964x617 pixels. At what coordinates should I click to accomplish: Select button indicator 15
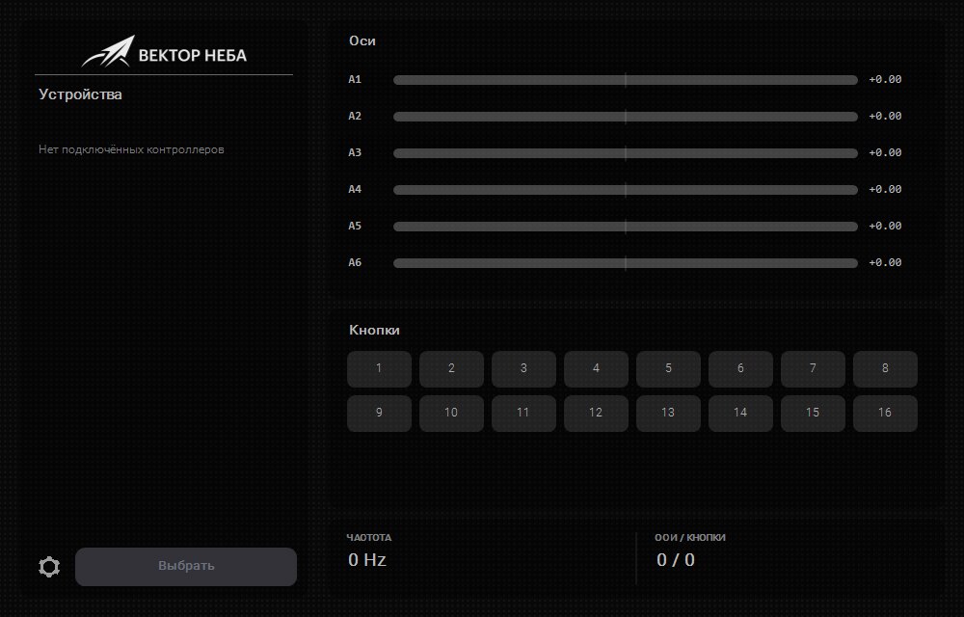(x=813, y=413)
